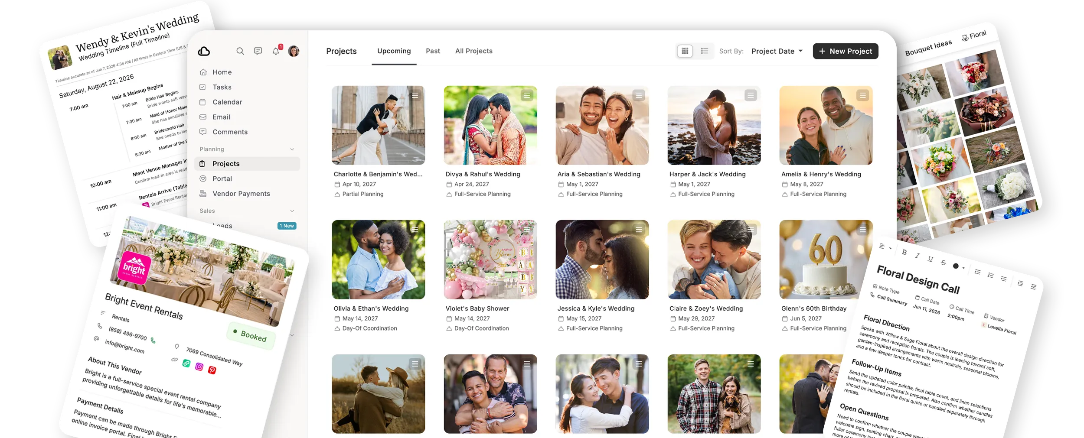
Task: Select the Upcoming tab
Action: [394, 51]
